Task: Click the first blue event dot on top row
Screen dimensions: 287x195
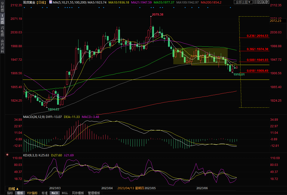Action: point(24,7)
